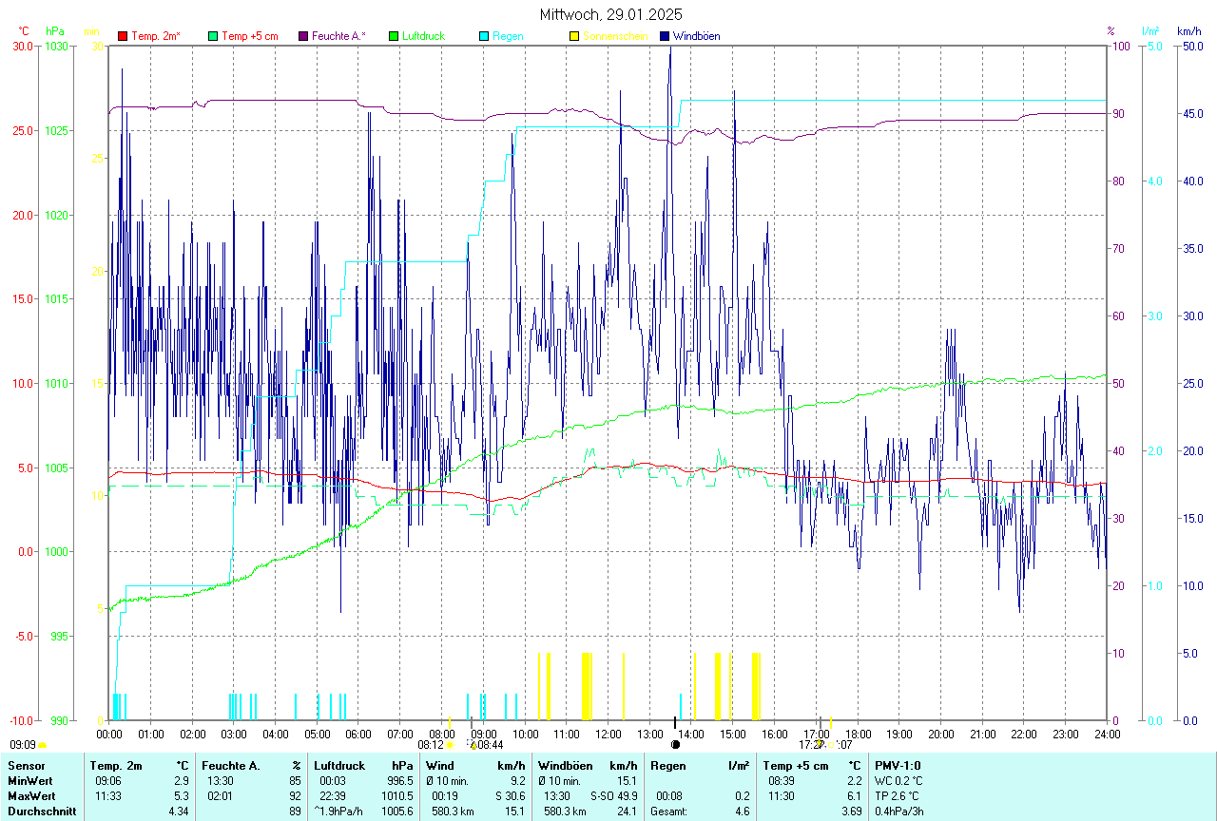The image size is (1217, 821).
Task: Click the sun icon next to 09:09
Action: 43,745
